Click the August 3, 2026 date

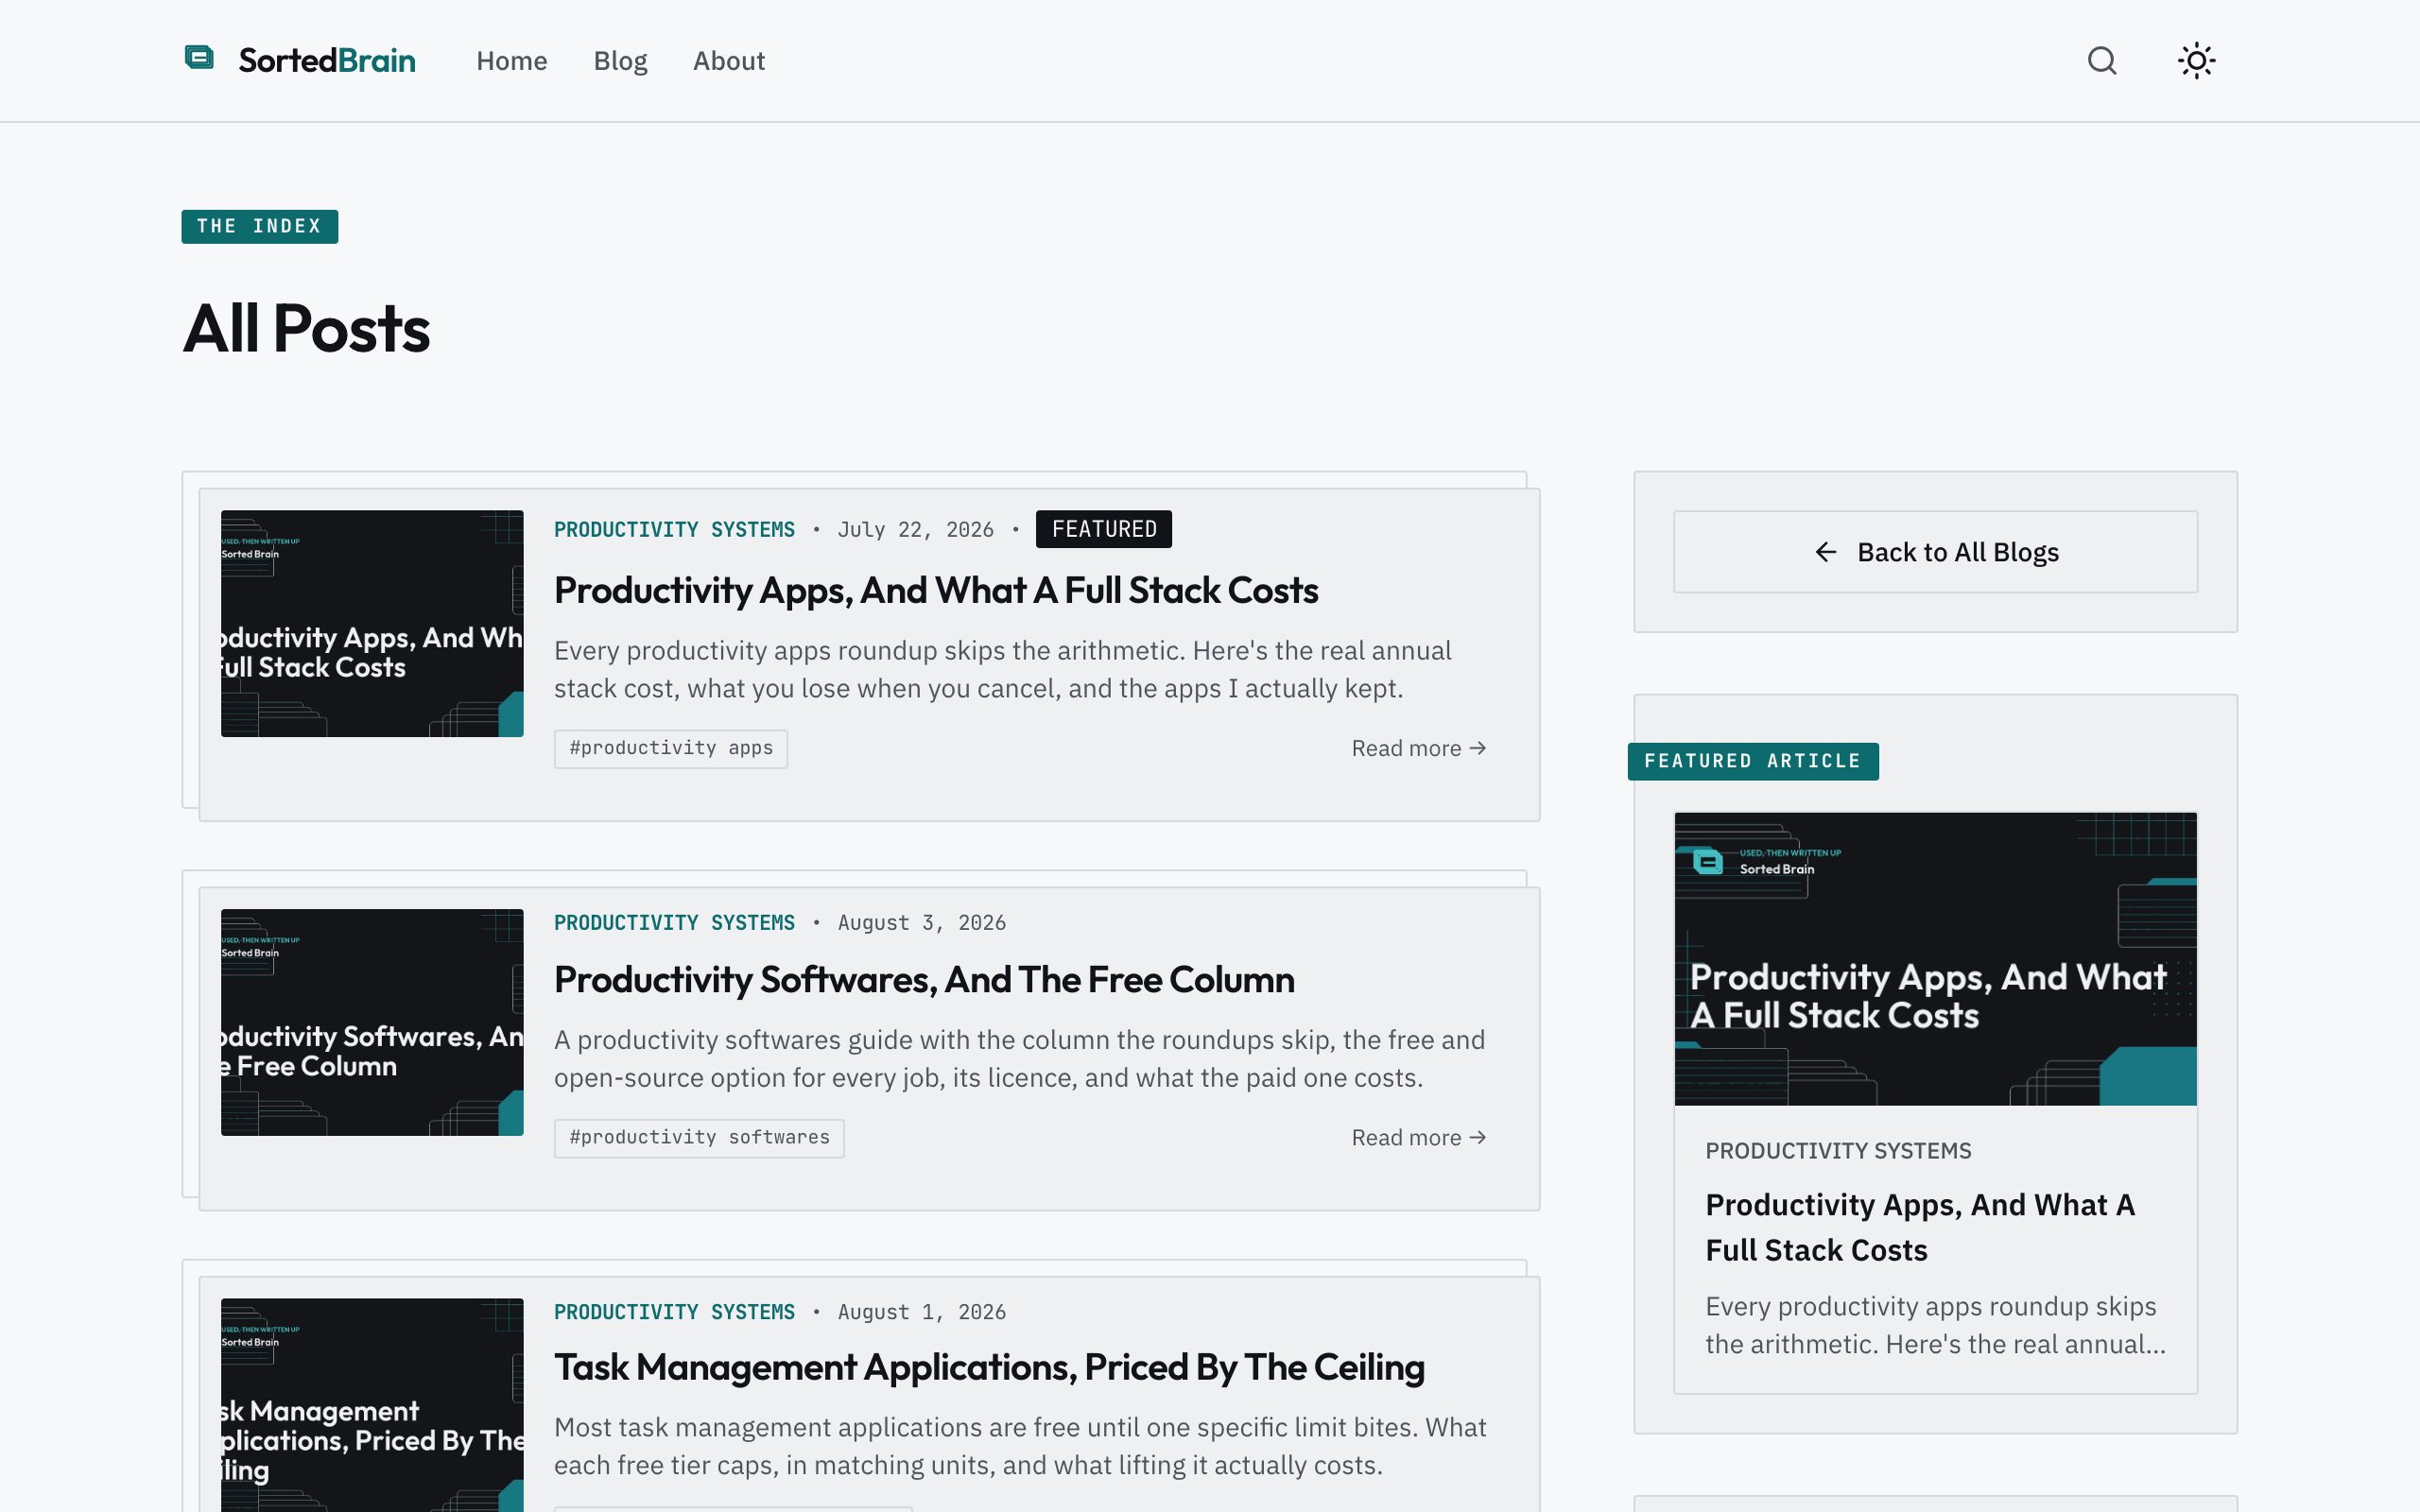921,922
